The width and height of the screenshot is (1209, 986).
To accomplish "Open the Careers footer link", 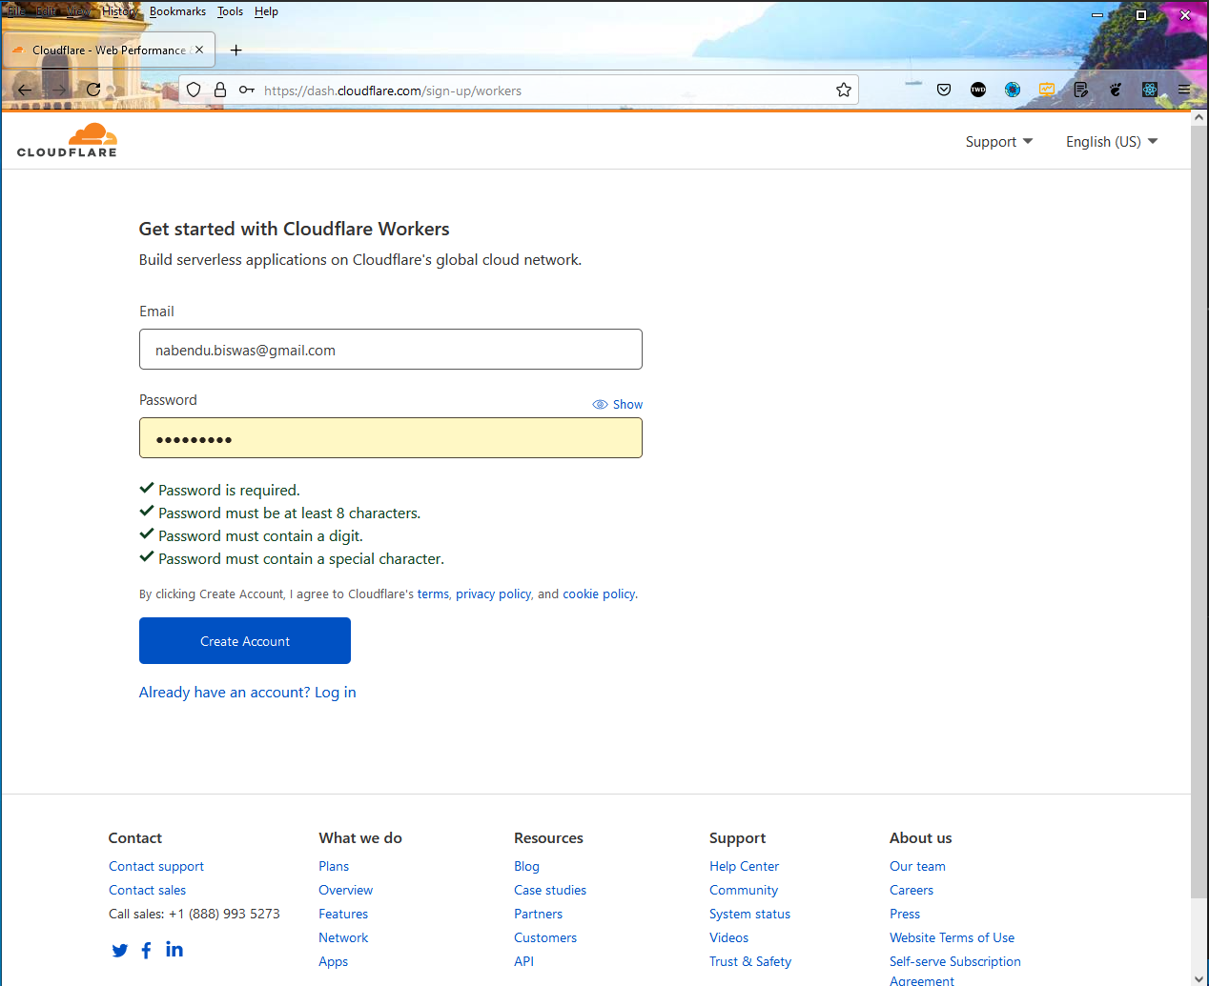I will pos(912,890).
